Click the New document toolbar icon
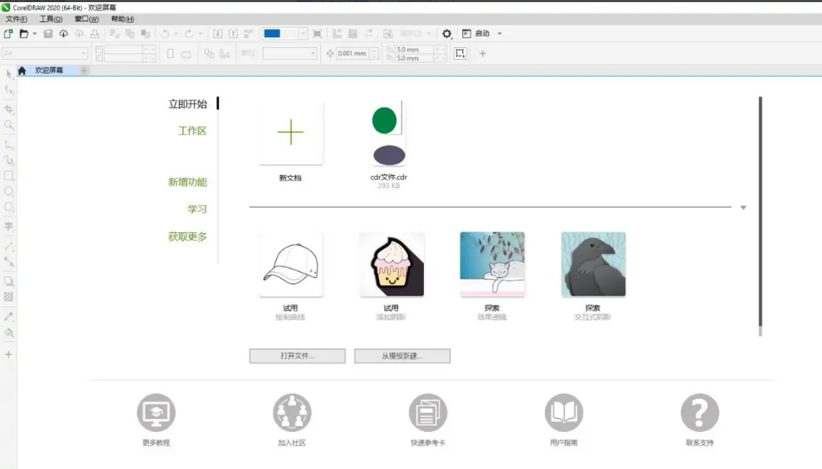 pos(9,33)
